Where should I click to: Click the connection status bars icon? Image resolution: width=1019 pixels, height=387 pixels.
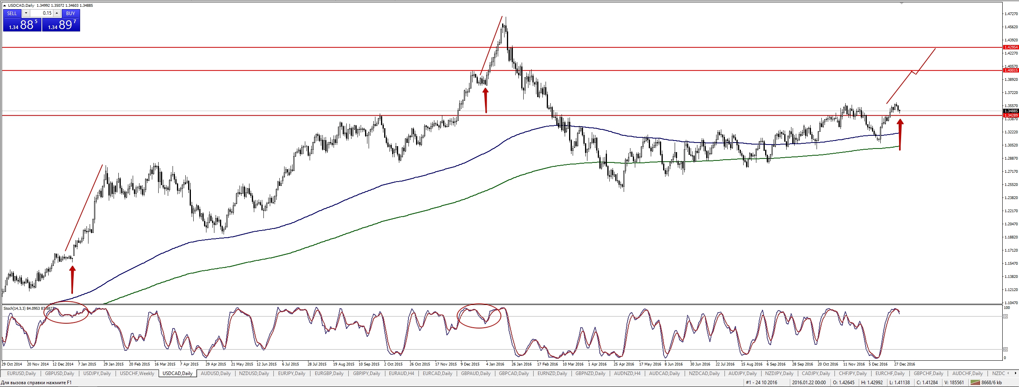975,383
